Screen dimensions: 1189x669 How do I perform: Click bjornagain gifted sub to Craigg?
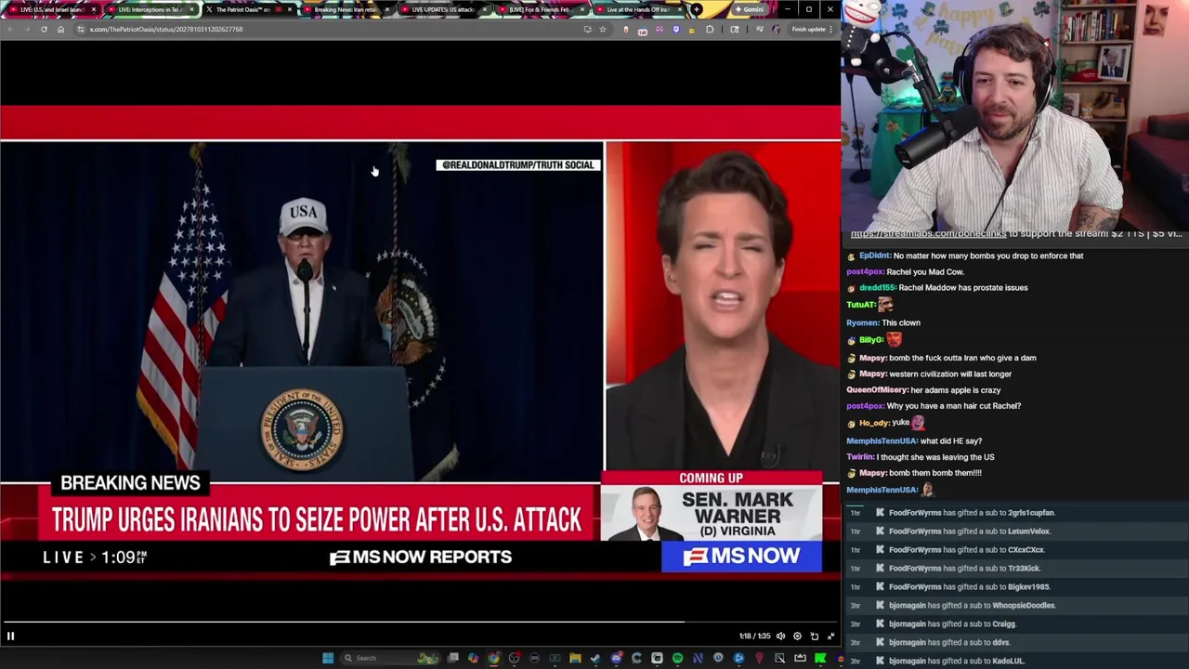coord(952,624)
